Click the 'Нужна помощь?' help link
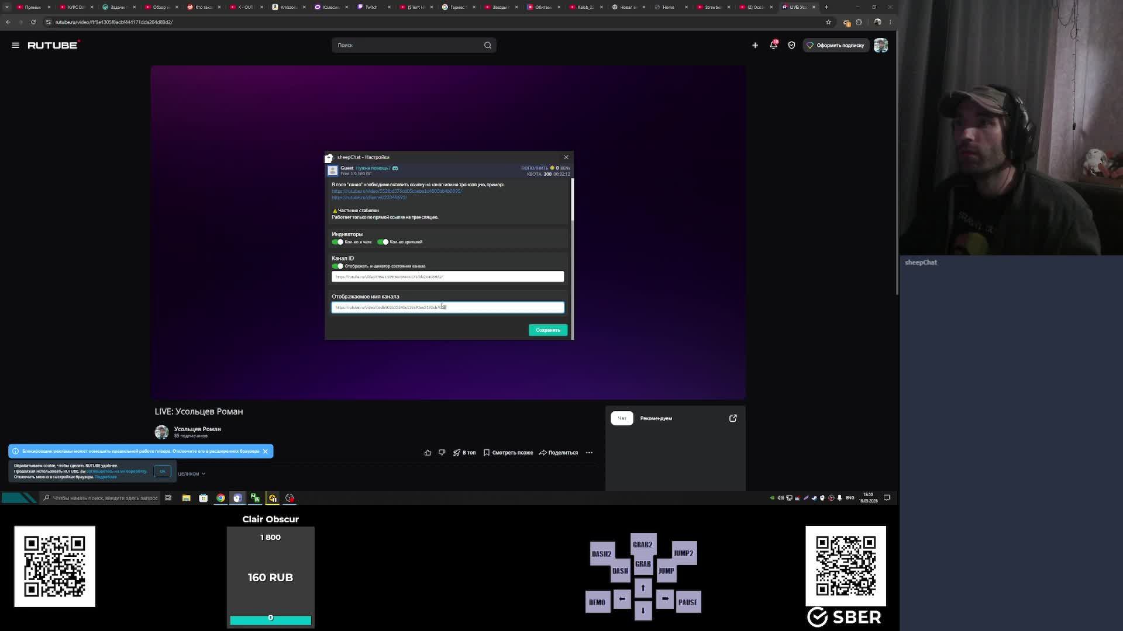The image size is (1123, 631). tap(373, 168)
